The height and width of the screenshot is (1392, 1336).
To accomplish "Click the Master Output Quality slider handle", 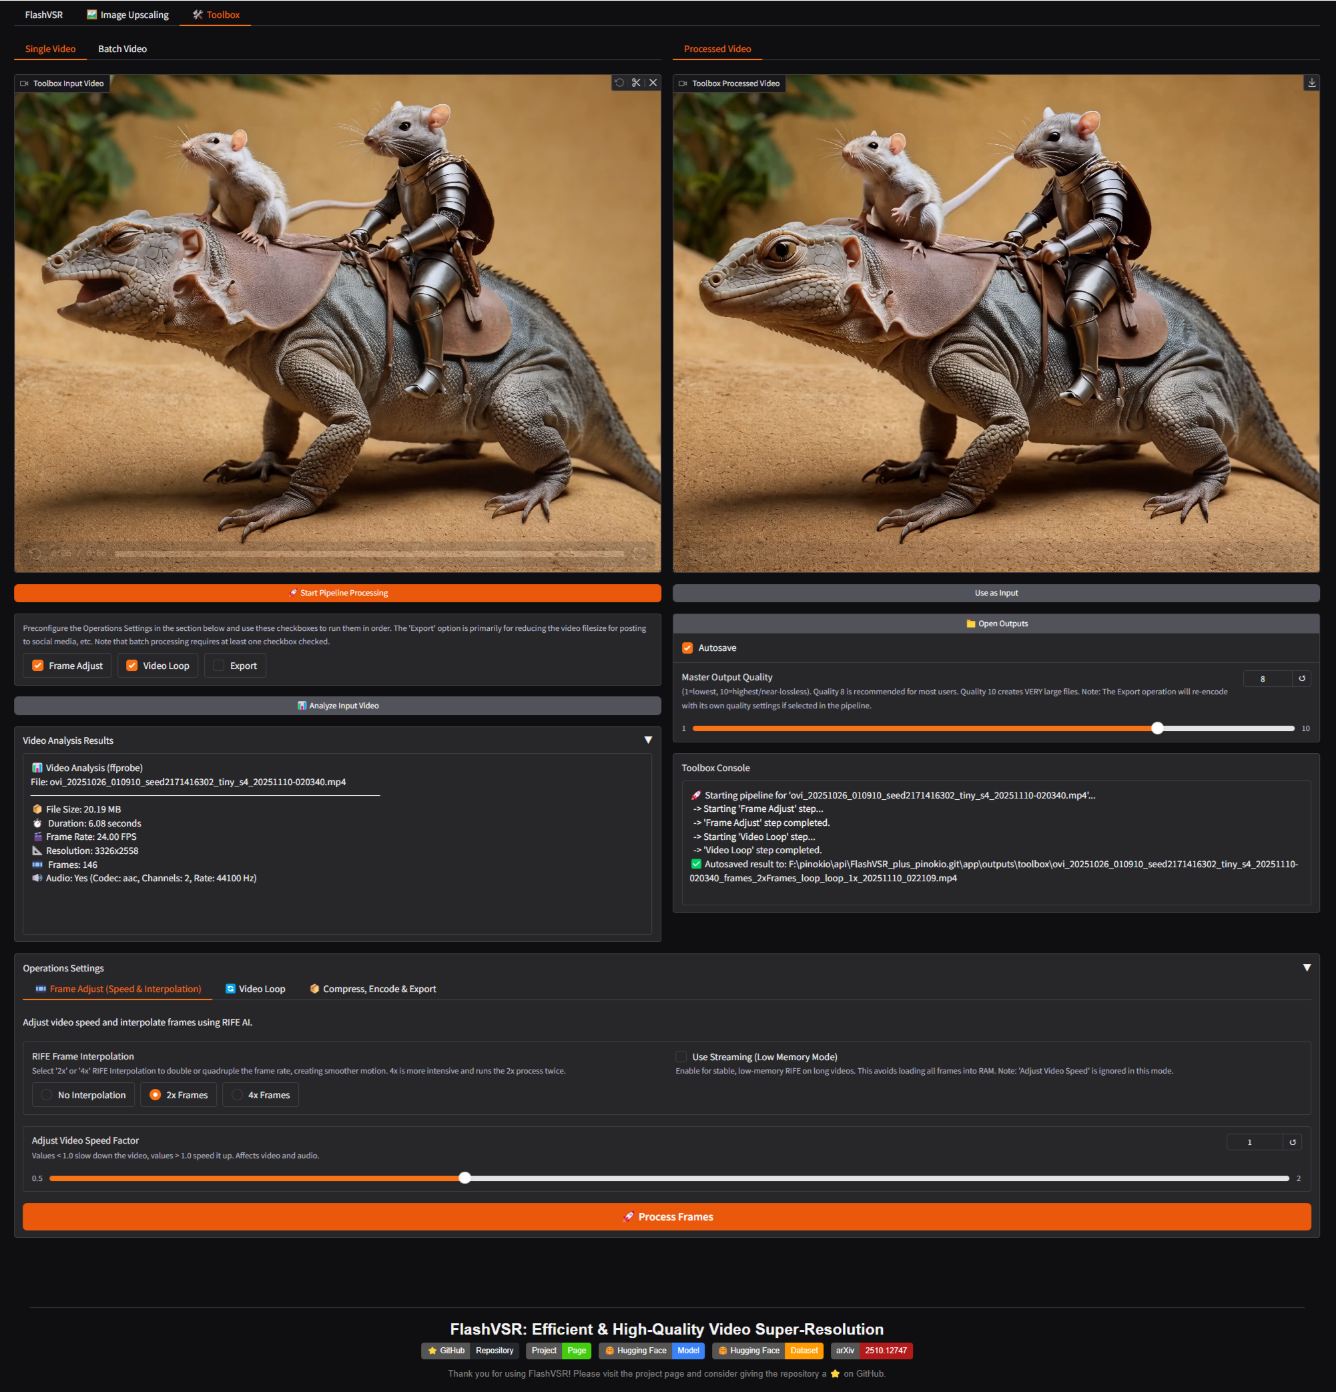I will coord(1157,728).
